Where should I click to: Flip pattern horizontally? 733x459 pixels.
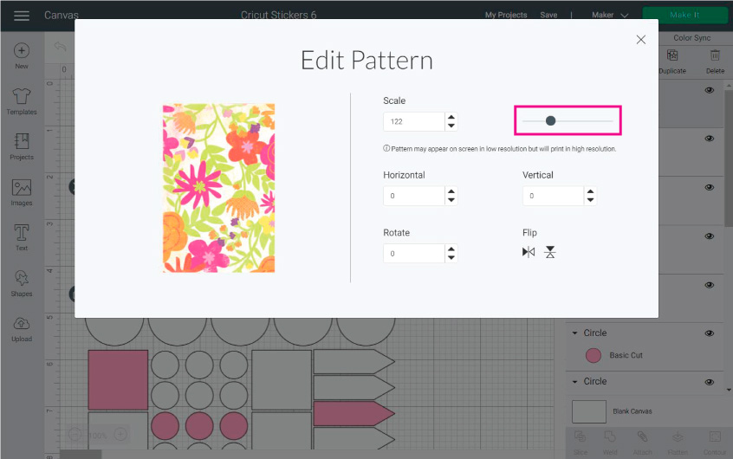click(x=529, y=252)
